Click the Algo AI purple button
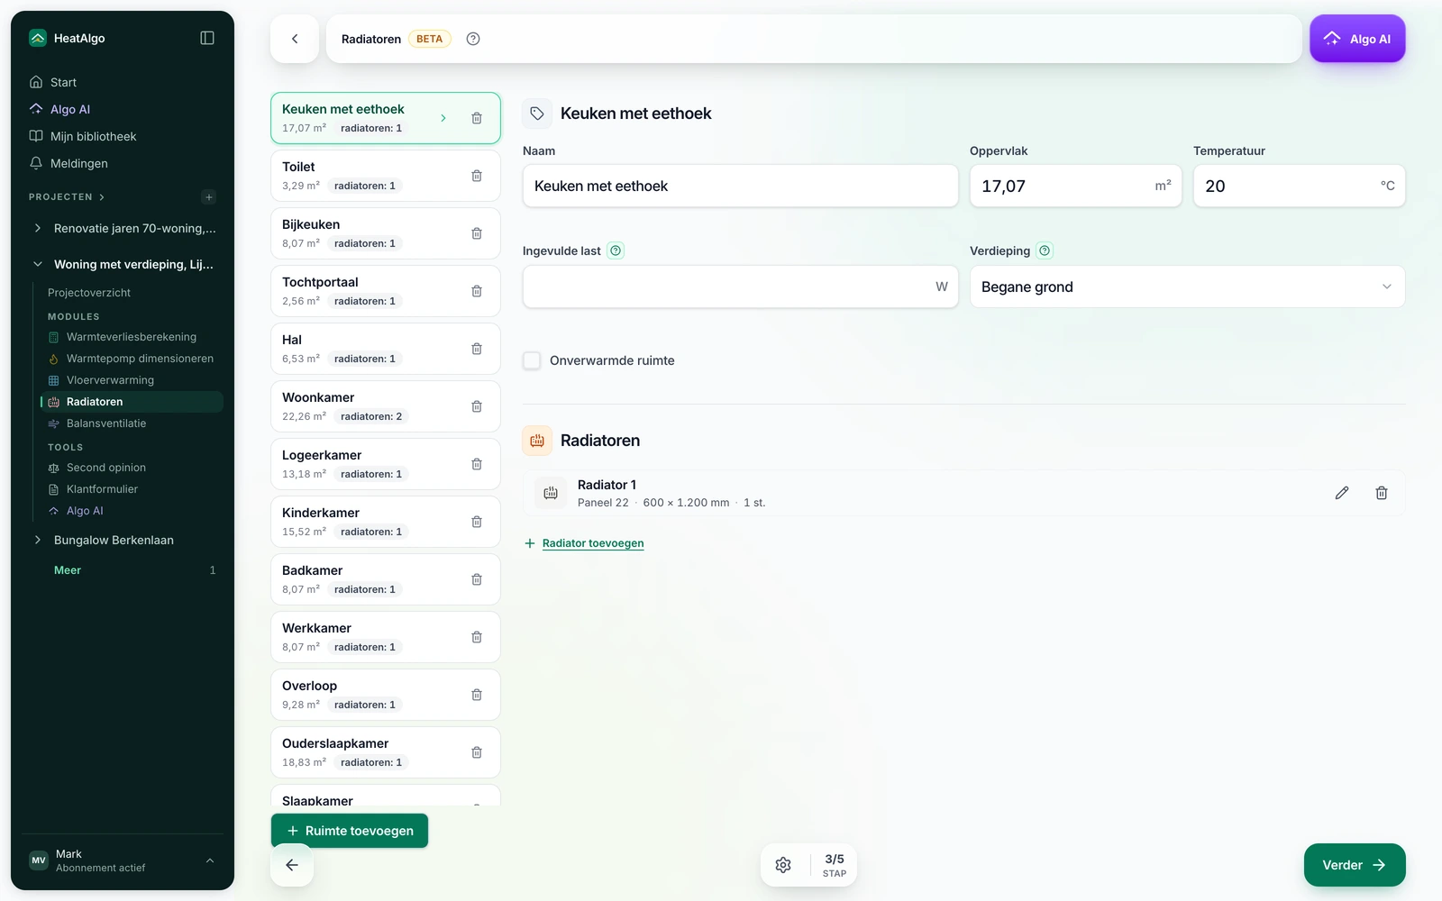The width and height of the screenshot is (1442, 901). pos(1357,39)
